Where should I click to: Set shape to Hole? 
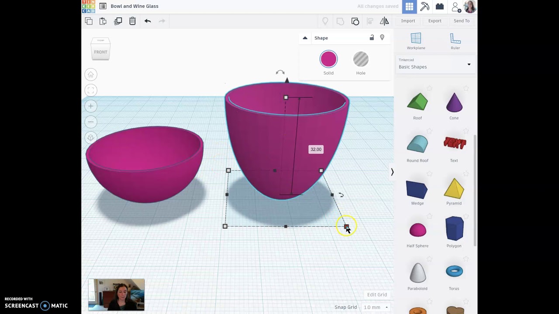[x=361, y=59]
